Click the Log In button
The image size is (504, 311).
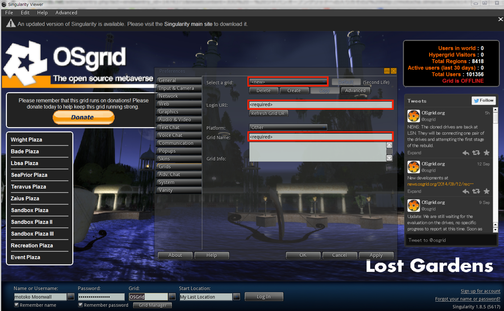[264, 297]
